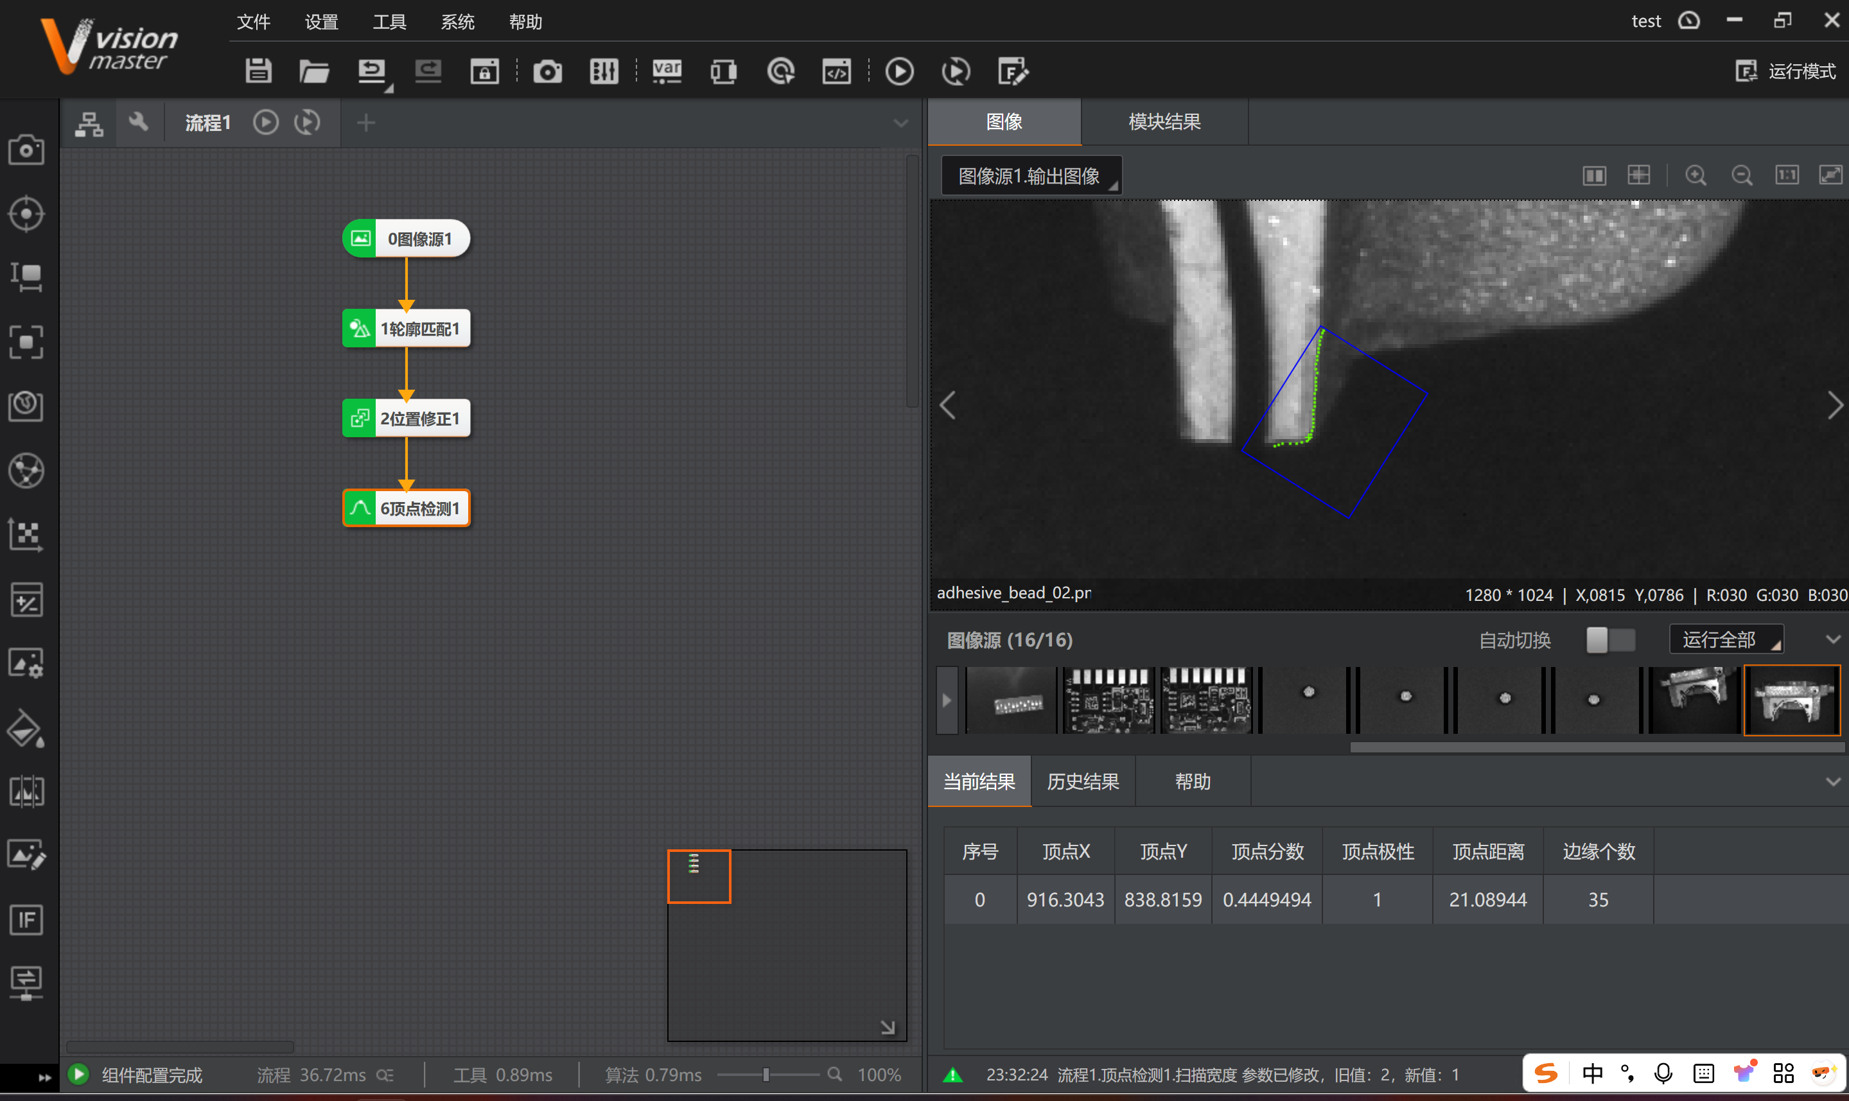Adjust the canvas zoom slider in status bar

pos(766,1074)
